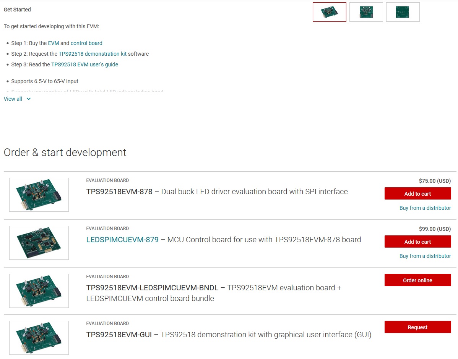The width and height of the screenshot is (458, 359).
Task: Select the TPS92518EVM-878 title text
Action: coord(119,192)
